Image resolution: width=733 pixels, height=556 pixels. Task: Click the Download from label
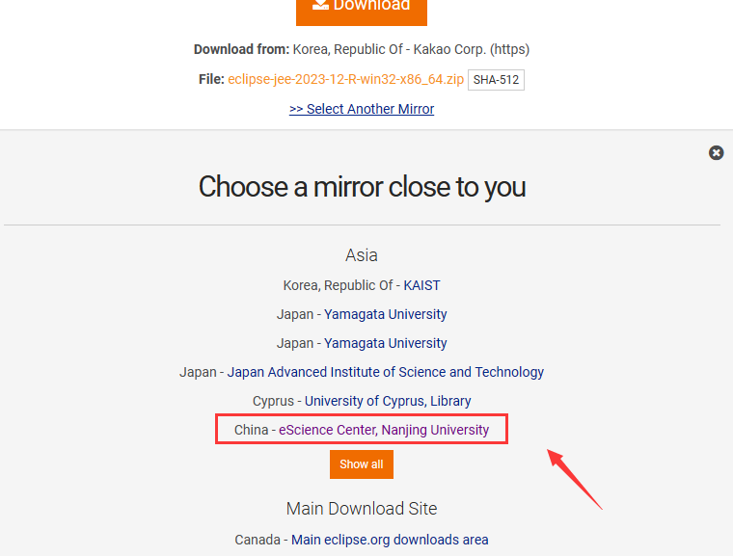[x=241, y=49]
